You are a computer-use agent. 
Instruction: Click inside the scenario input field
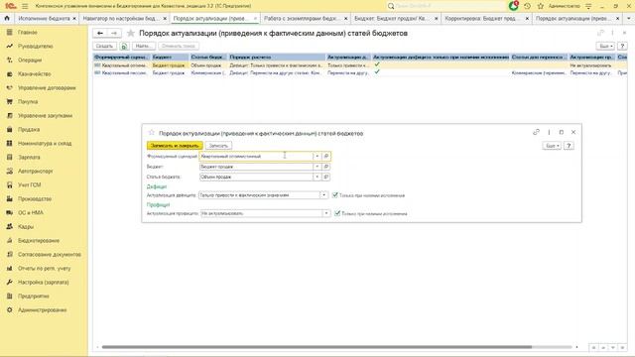tap(256, 157)
